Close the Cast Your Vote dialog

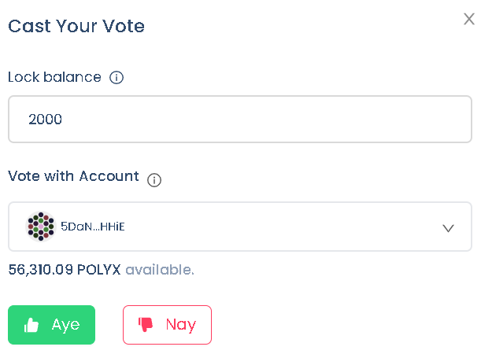469,19
